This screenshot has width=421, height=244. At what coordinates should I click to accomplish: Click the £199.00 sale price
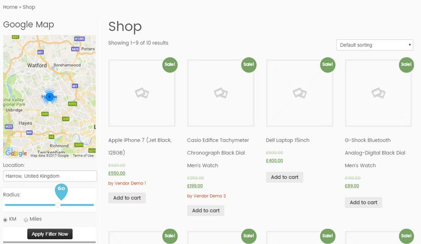(195, 186)
